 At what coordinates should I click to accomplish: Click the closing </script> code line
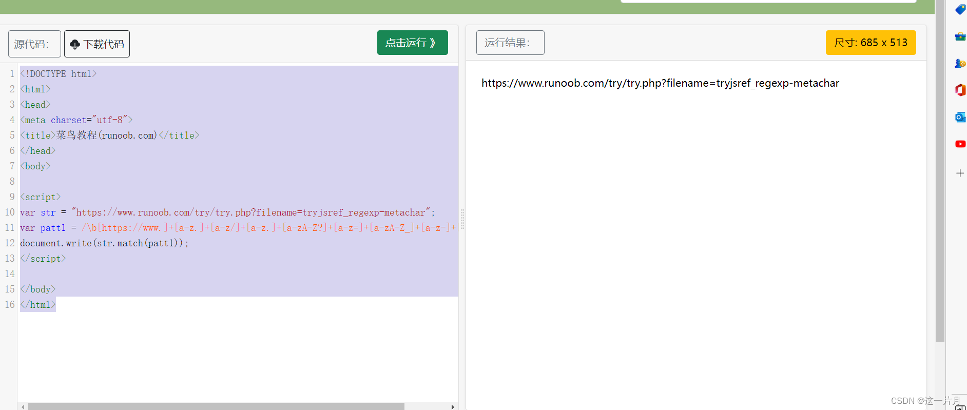click(43, 259)
